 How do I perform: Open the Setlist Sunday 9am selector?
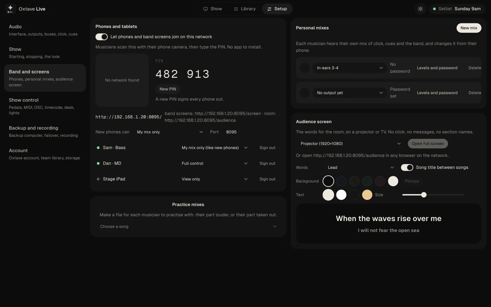point(457,9)
